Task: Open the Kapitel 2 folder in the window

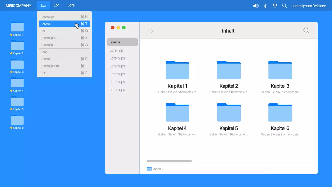Action: click(x=229, y=70)
